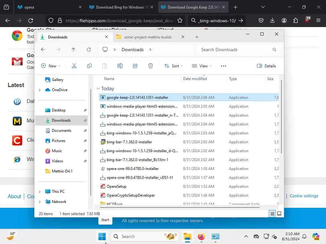Screen dimensions: 326x244
Task: Select the bing-bar-7.1.362.0-installer file
Action: tap(129, 142)
